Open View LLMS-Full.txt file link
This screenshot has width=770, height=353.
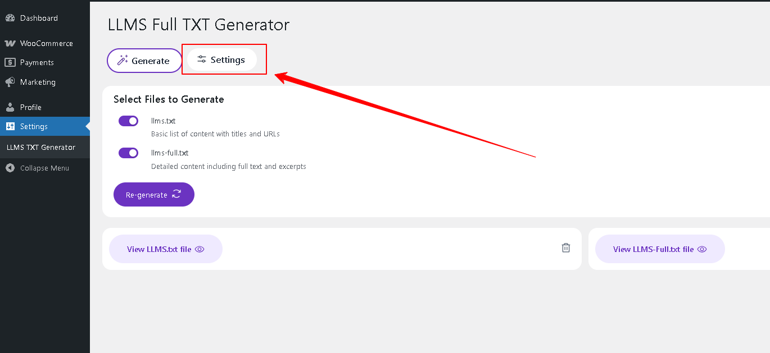click(x=653, y=249)
